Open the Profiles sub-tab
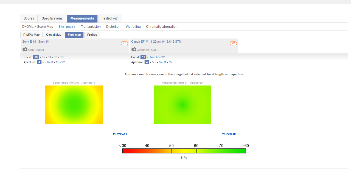Viewport: 351px width, 171px height. point(92,35)
